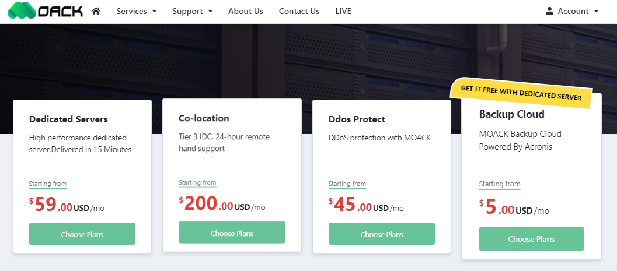Click the Account user icon

pyautogui.click(x=549, y=11)
